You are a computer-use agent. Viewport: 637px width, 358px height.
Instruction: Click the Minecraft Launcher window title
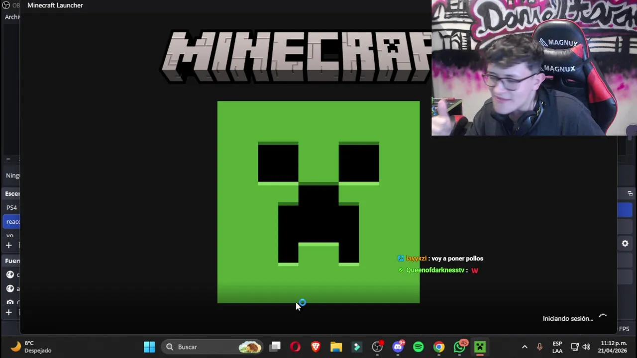(55, 5)
